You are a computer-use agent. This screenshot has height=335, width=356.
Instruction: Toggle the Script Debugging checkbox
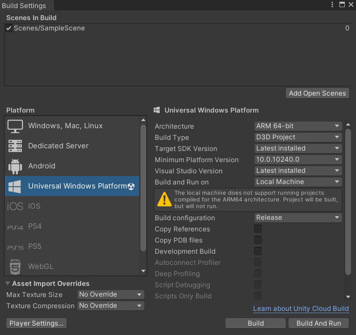coord(258,285)
